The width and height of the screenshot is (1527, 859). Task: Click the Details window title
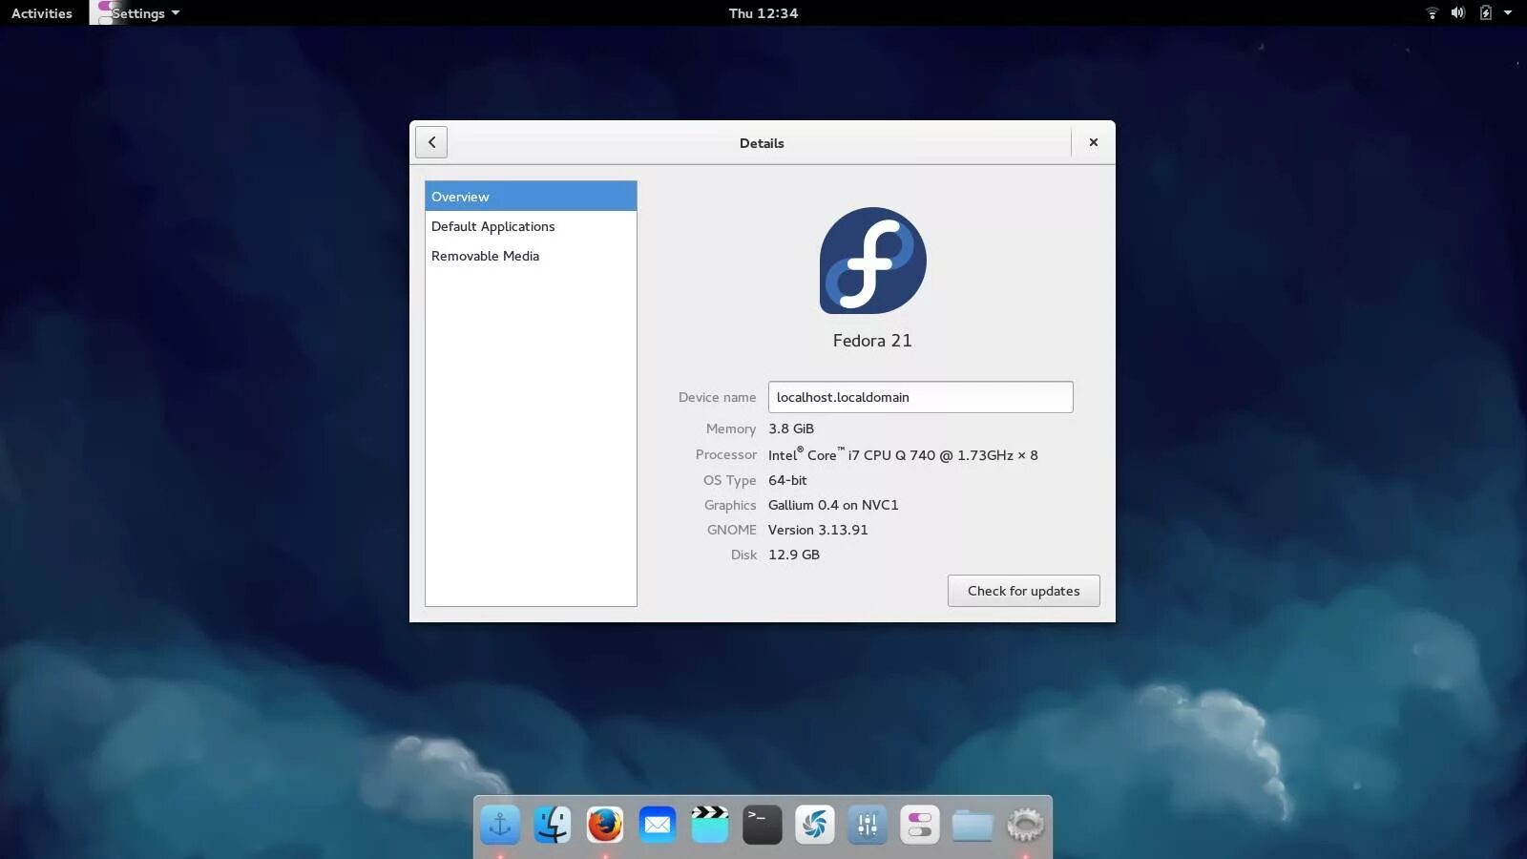click(762, 143)
